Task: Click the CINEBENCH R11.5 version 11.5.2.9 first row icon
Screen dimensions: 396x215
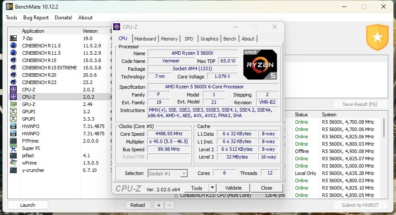Action: (13, 46)
